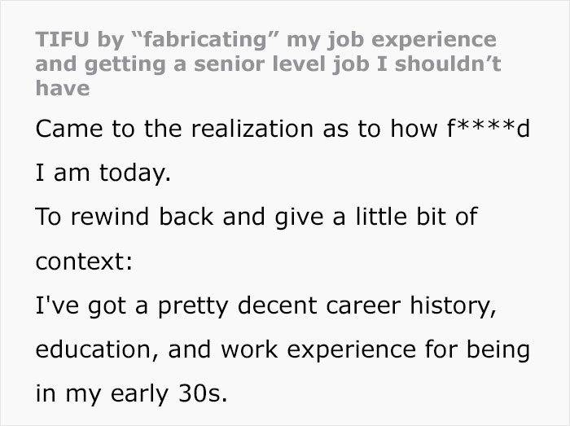Click the word "context:"

[80, 262]
